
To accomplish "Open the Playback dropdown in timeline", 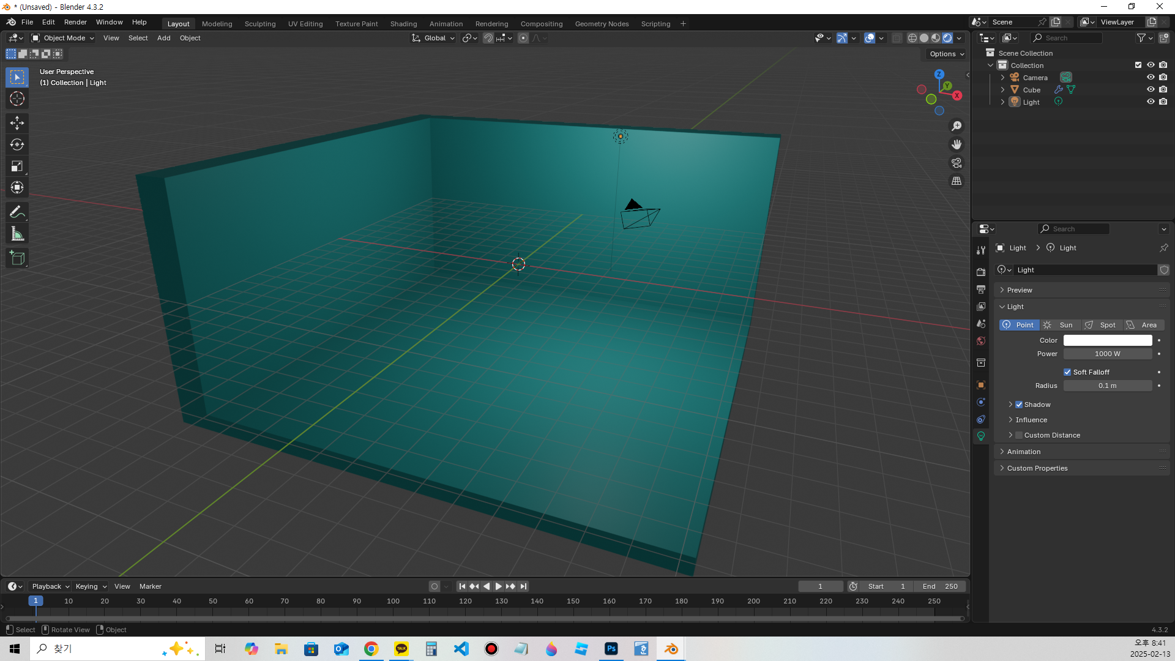I will point(50,586).
